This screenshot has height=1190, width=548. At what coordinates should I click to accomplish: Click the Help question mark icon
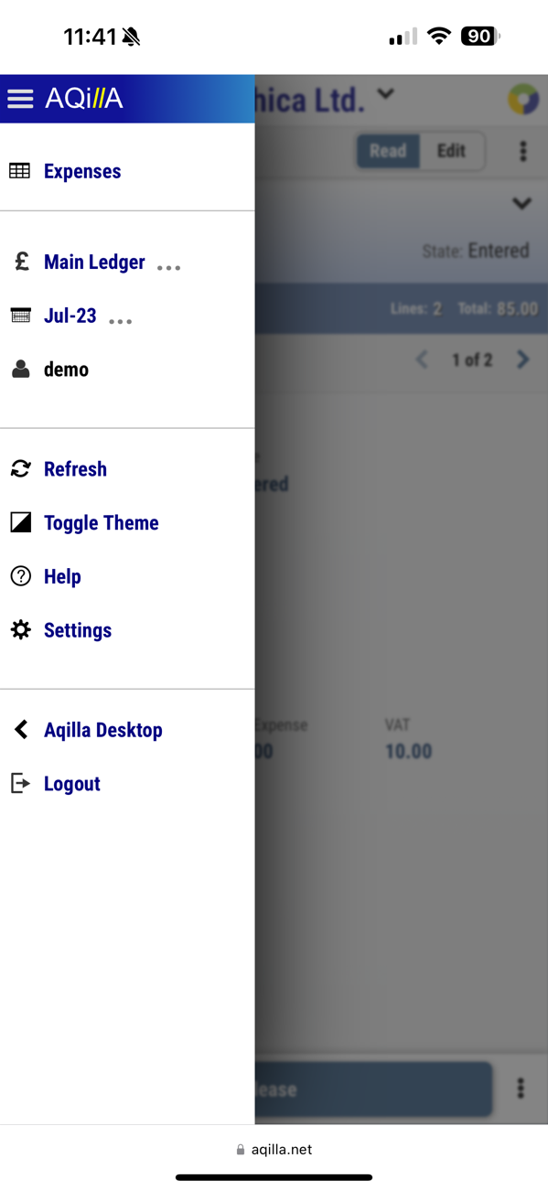coord(20,576)
